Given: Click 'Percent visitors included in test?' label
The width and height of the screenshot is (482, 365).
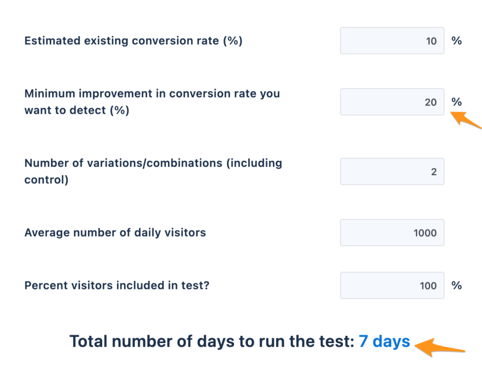Looking at the screenshot, I should coord(117,286).
